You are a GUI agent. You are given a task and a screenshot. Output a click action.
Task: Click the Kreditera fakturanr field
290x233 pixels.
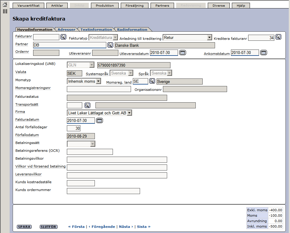point(261,38)
